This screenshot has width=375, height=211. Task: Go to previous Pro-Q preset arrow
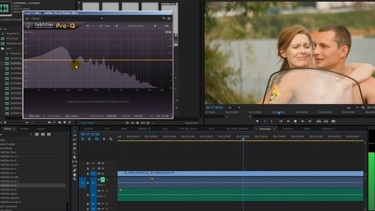117,26
